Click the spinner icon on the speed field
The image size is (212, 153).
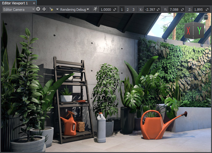click(114, 10)
